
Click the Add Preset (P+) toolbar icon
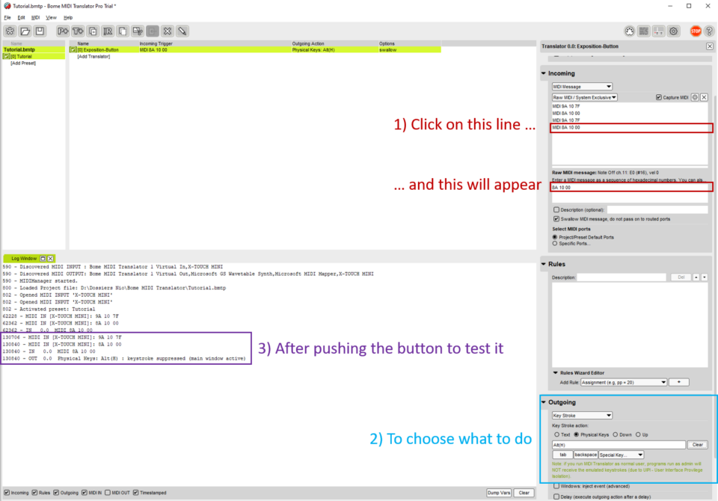(63, 31)
